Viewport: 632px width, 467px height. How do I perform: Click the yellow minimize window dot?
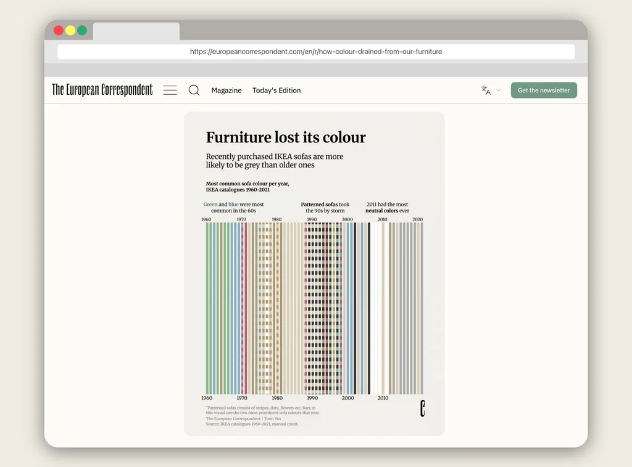(x=70, y=31)
